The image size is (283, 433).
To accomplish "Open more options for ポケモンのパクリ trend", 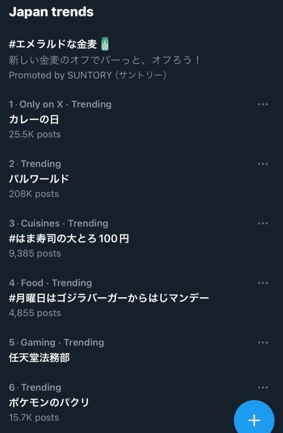I will point(263,388).
